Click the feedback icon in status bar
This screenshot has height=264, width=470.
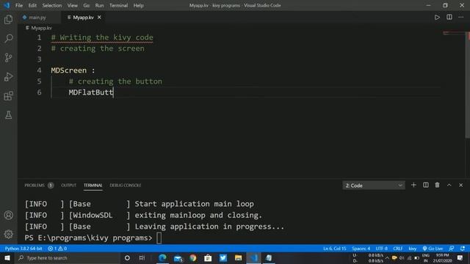[451, 249]
